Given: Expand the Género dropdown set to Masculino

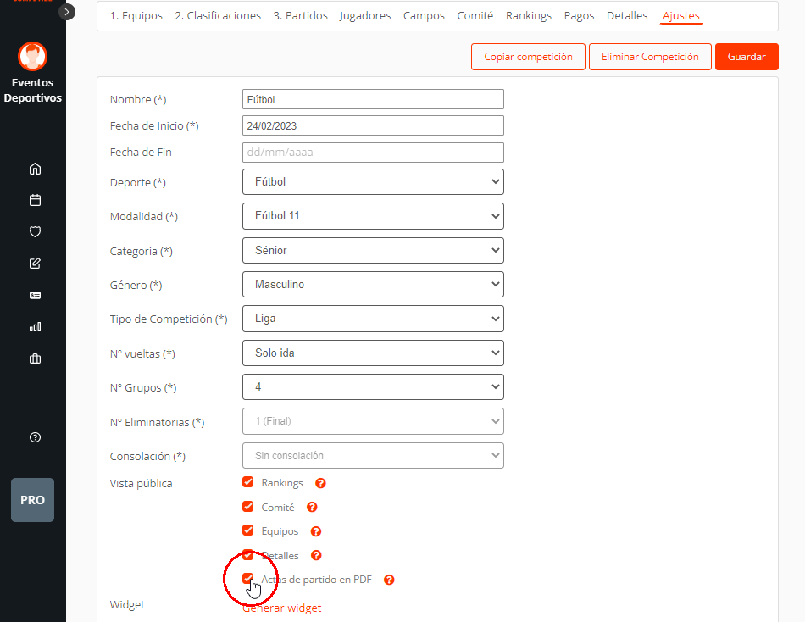Looking at the screenshot, I should [x=373, y=284].
